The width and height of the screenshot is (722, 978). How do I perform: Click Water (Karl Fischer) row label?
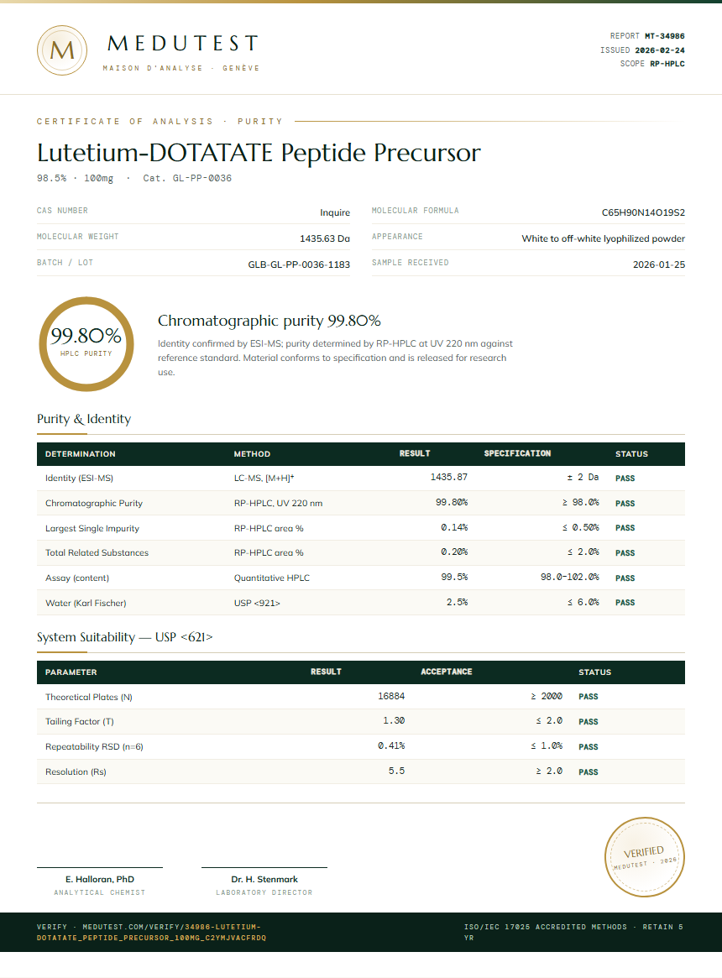pyautogui.click(x=86, y=603)
